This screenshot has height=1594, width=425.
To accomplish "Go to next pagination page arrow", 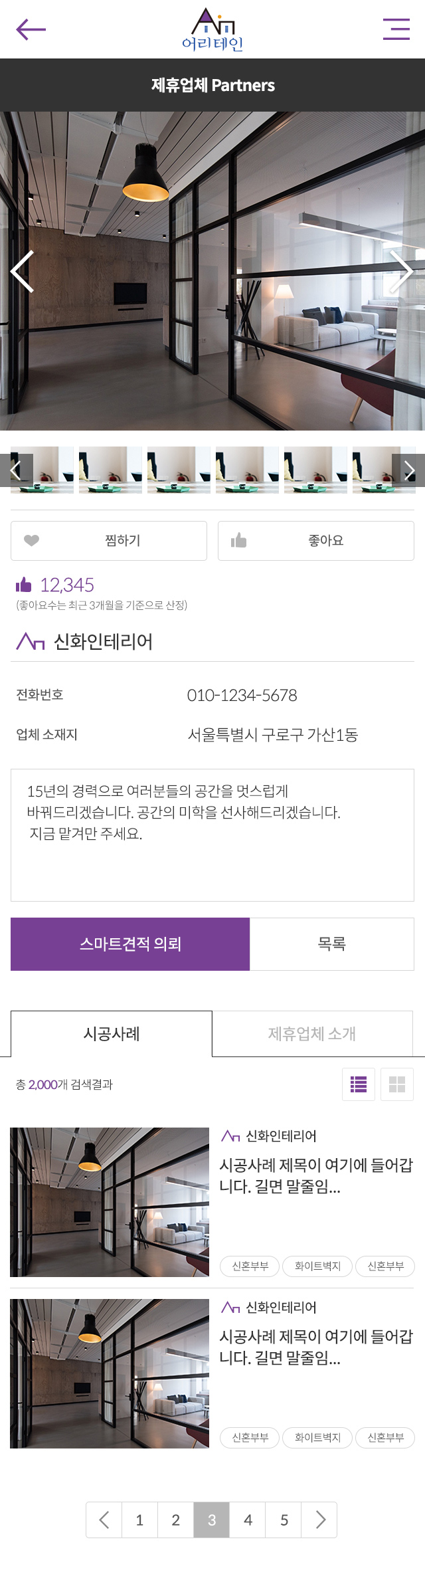I will coord(320,1520).
